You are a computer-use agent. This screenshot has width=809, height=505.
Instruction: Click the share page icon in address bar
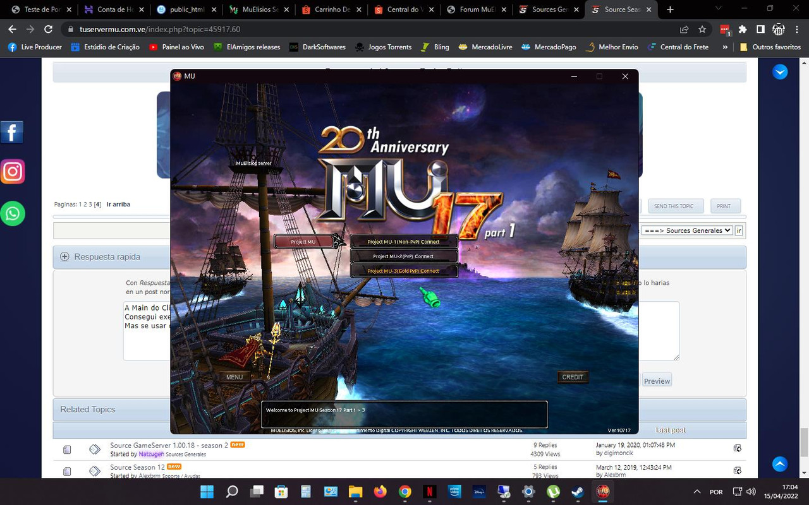click(684, 29)
